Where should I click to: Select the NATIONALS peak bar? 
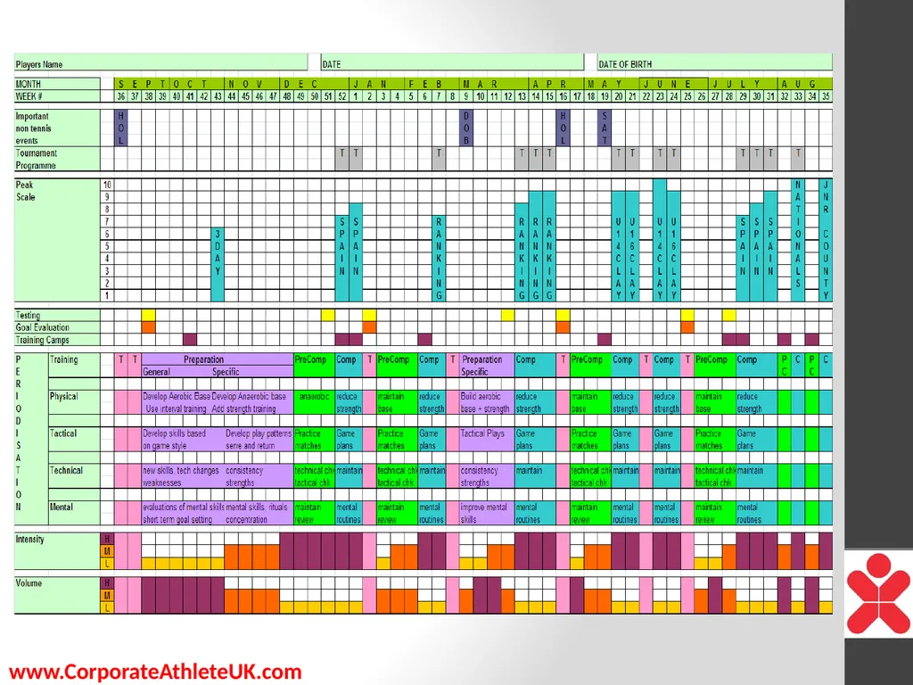tap(798, 240)
